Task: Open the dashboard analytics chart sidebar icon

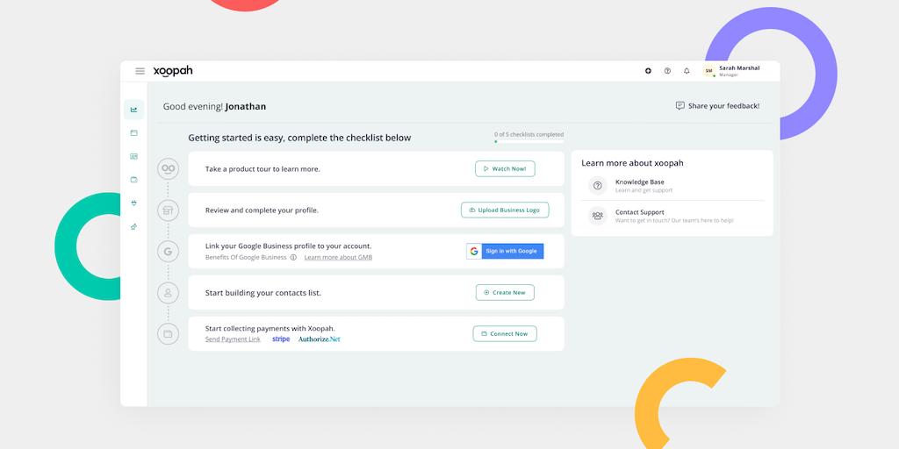Action: tap(133, 110)
